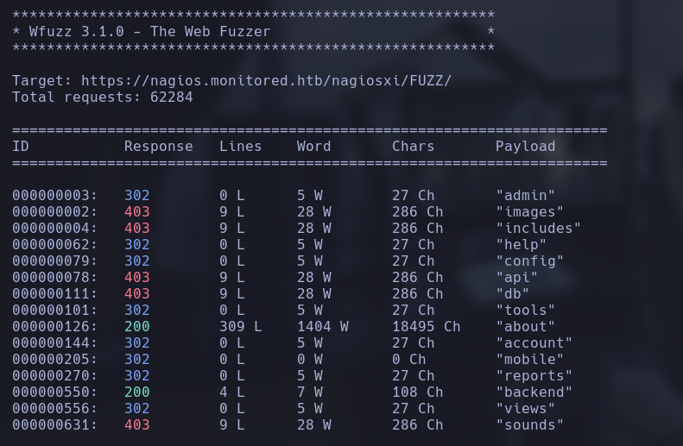Select the "config" payload entry
Screen dimensions: 683x446
click(529, 261)
